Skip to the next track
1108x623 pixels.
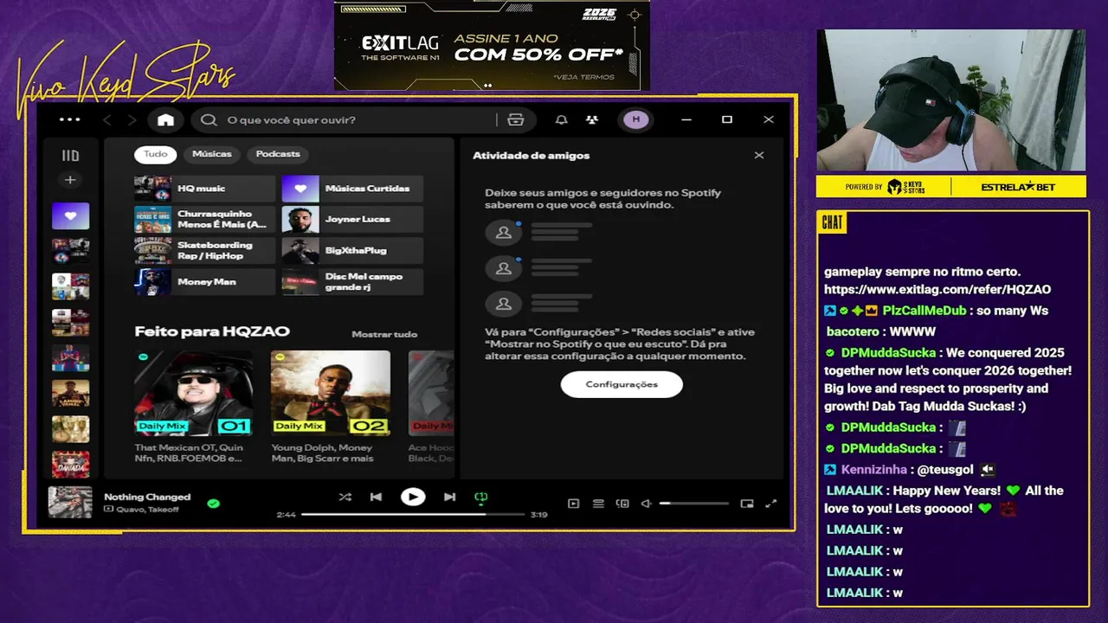[x=449, y=497]
